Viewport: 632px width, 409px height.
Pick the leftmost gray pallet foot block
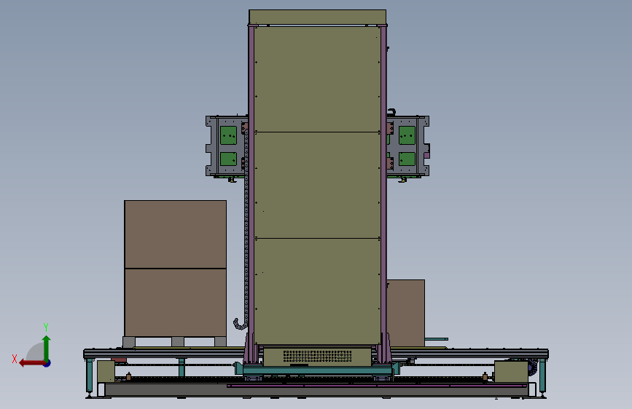[x=129, y=342]
